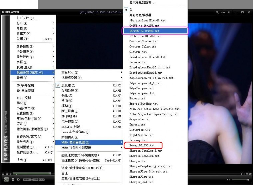Click the elapsed time 00:59:54 display

(x=7, y=174)
